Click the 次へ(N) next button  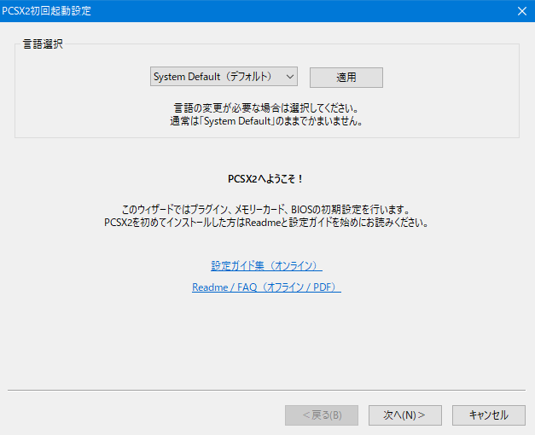click(x=405, y=415)
